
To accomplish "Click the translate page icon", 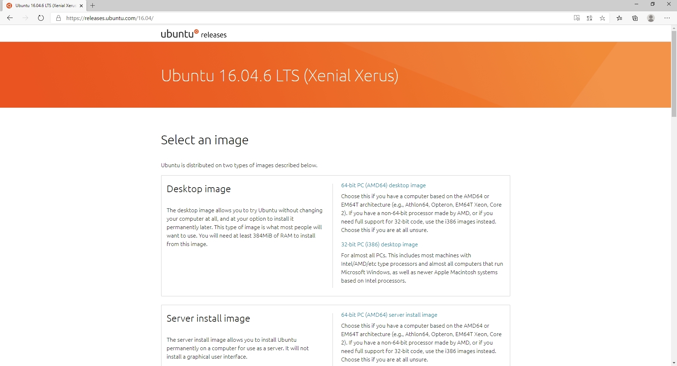I will (x=590, y=18).
